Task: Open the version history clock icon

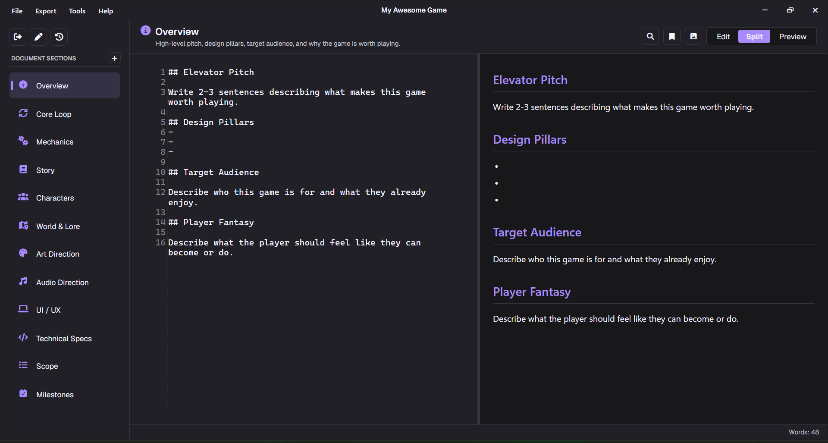Action: click(59, 37)
